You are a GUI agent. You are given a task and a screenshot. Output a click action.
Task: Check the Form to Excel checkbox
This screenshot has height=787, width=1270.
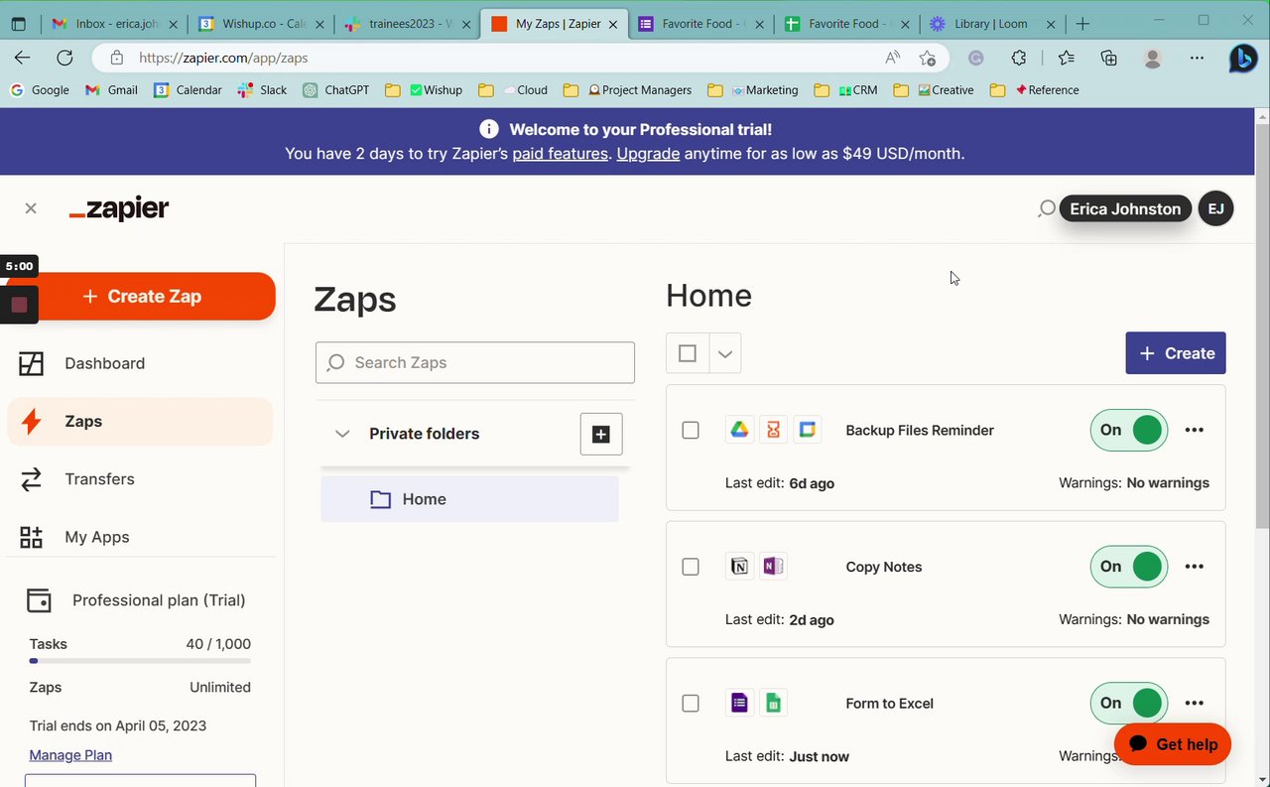pos(691,704)
